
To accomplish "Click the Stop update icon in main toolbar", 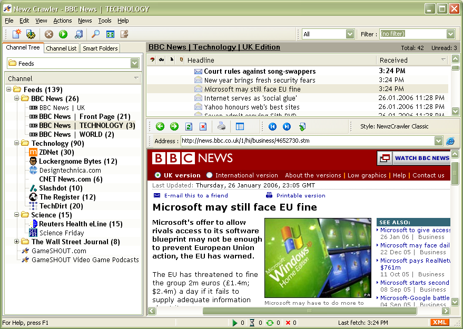I will 49,34.
